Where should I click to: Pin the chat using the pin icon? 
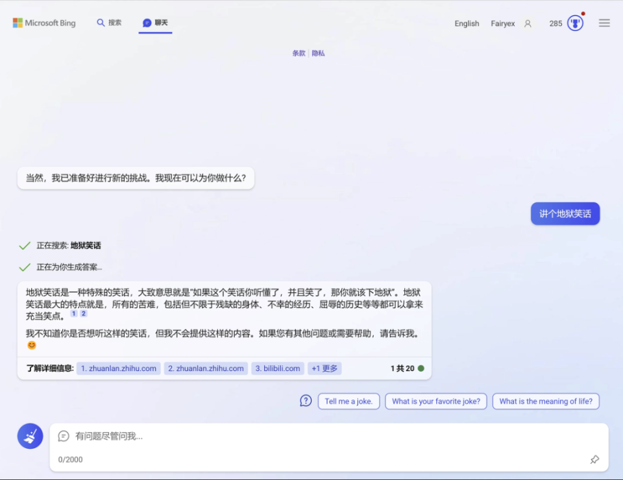pos(594,459)
